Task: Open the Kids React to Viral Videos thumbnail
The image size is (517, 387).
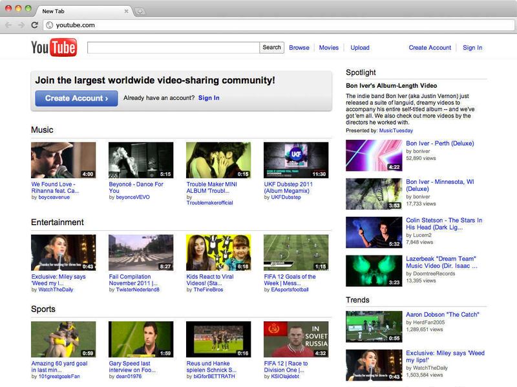Action: point(218,252)
